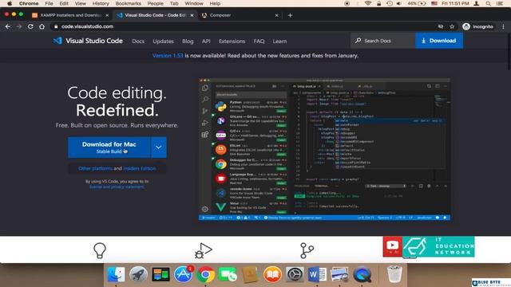Switch to the XAMPP Installers tab
Viewport: 511px width, 287px height.
(70, 15)
